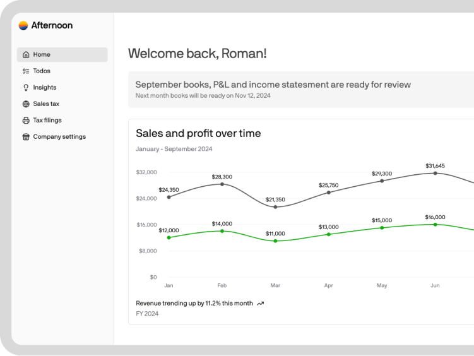Select the $31,645 June sales data point
Screen dimensions: 474x356
(435, 173)
